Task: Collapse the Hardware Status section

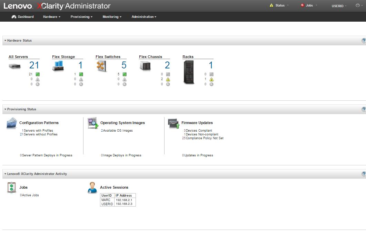Action: tap(6, 41)
